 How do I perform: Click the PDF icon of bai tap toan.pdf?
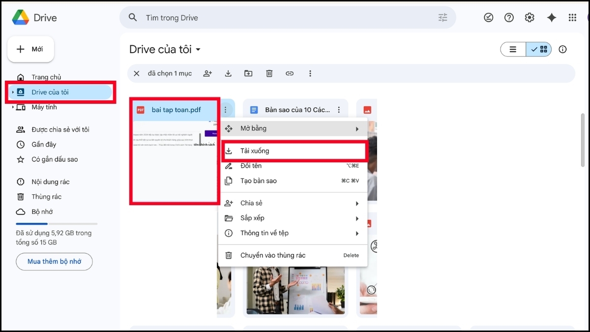pyautogui.click(x=141, y=110)
